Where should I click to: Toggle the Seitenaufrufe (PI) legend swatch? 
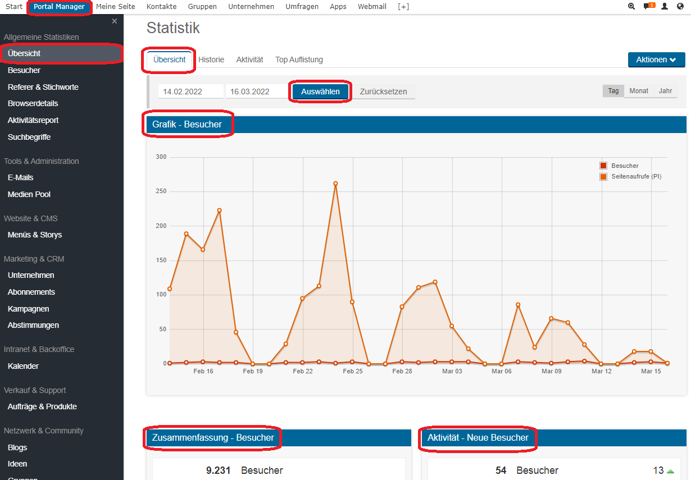(x=603, y=176)
